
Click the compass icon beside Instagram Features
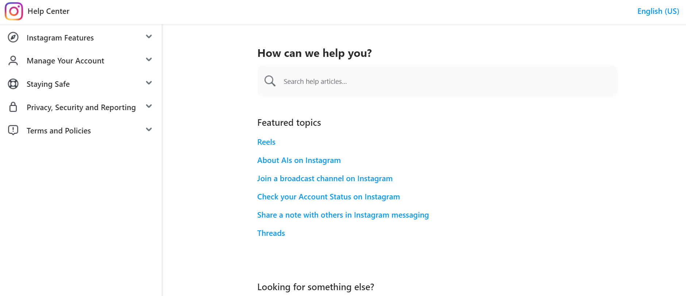pyautogui.click(x=13, y=37)
